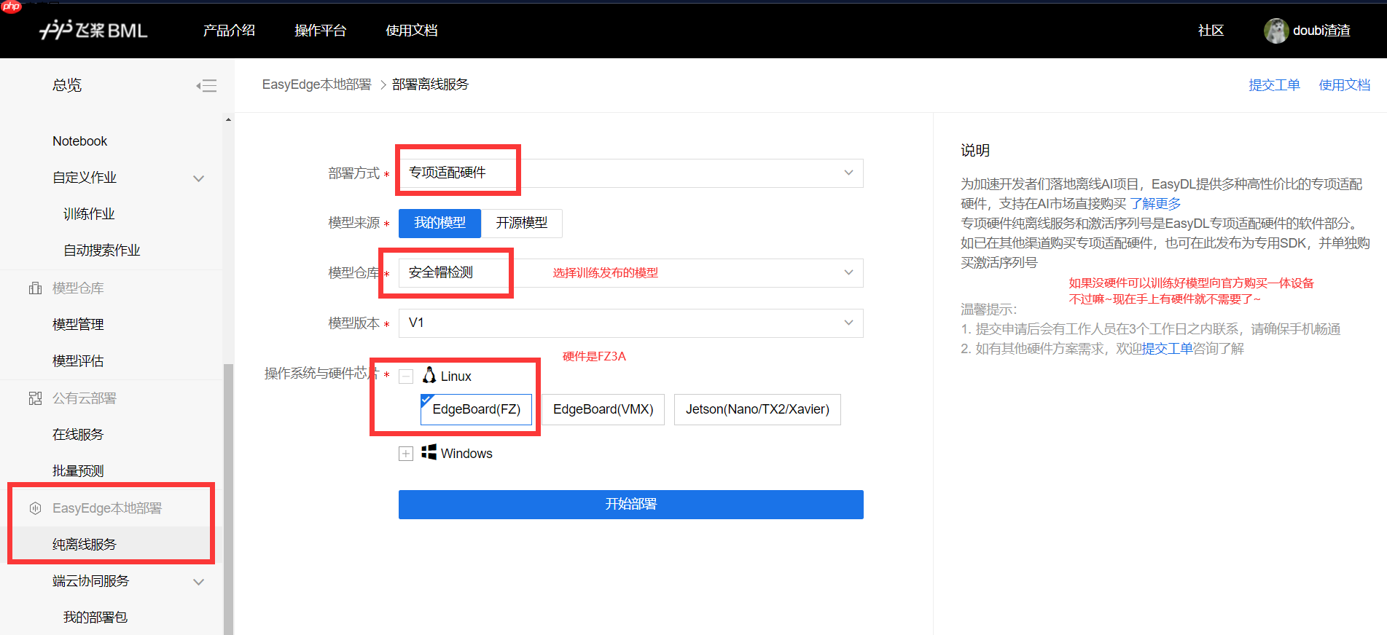Click the doubi渣渣 username
The height and width of the screenshot is (635, 1387).
click(x=1321, y=31)
